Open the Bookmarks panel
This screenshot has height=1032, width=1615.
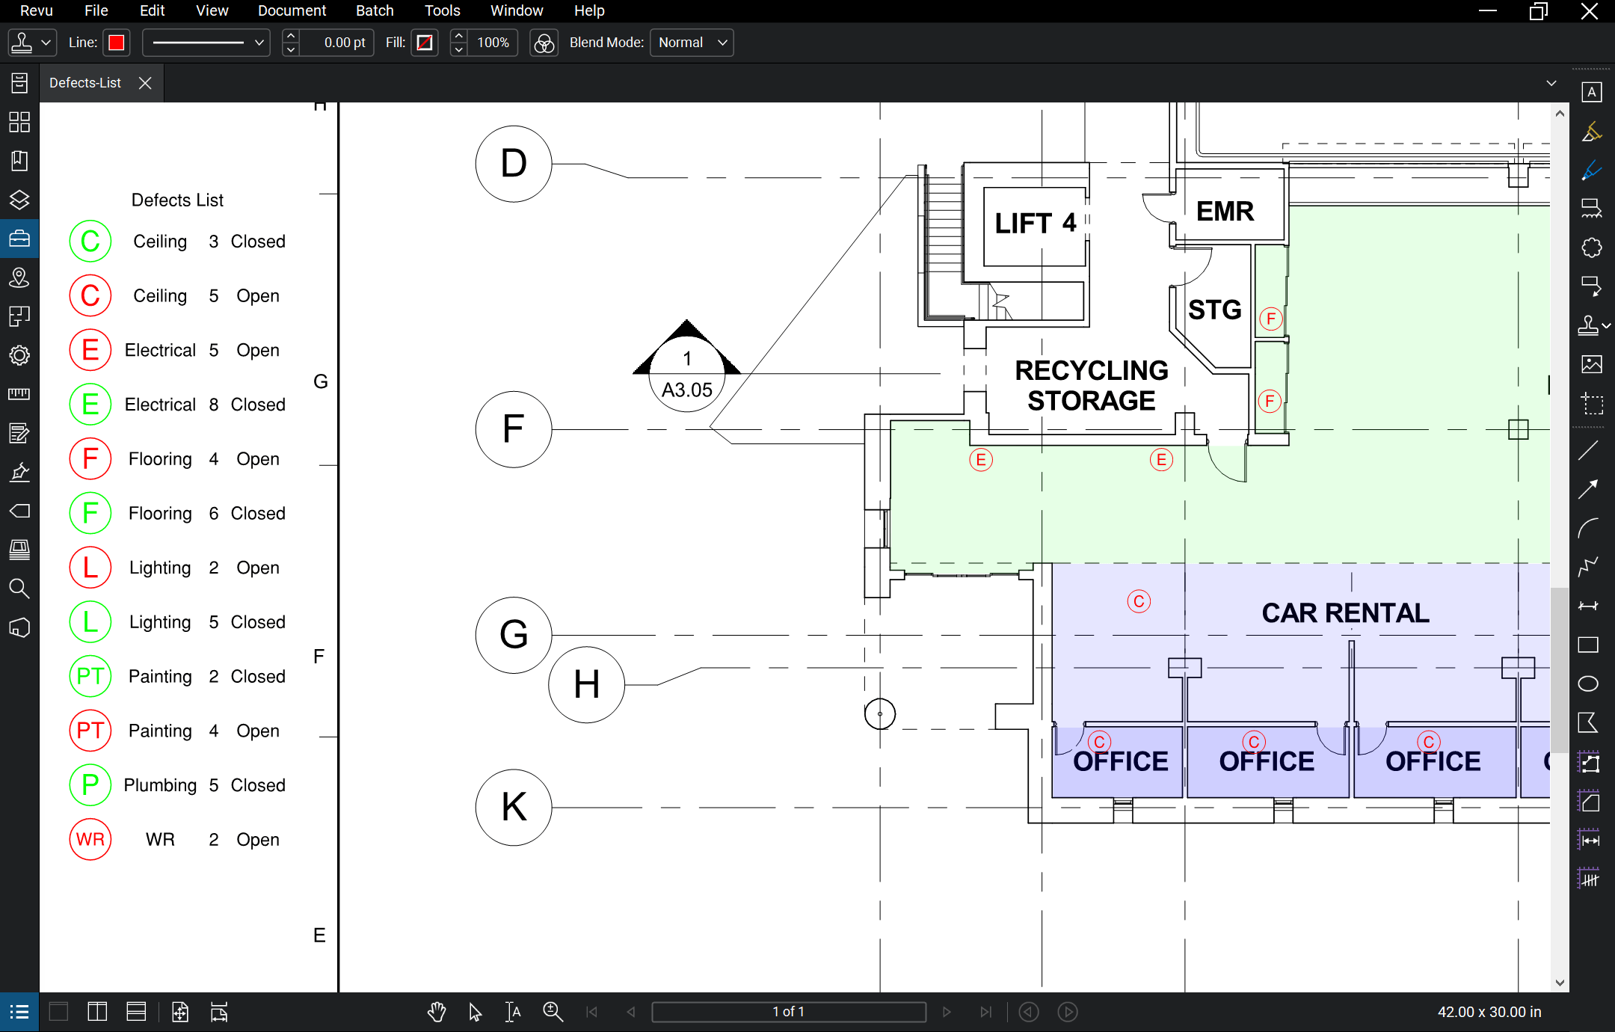[x=19, y=161]
